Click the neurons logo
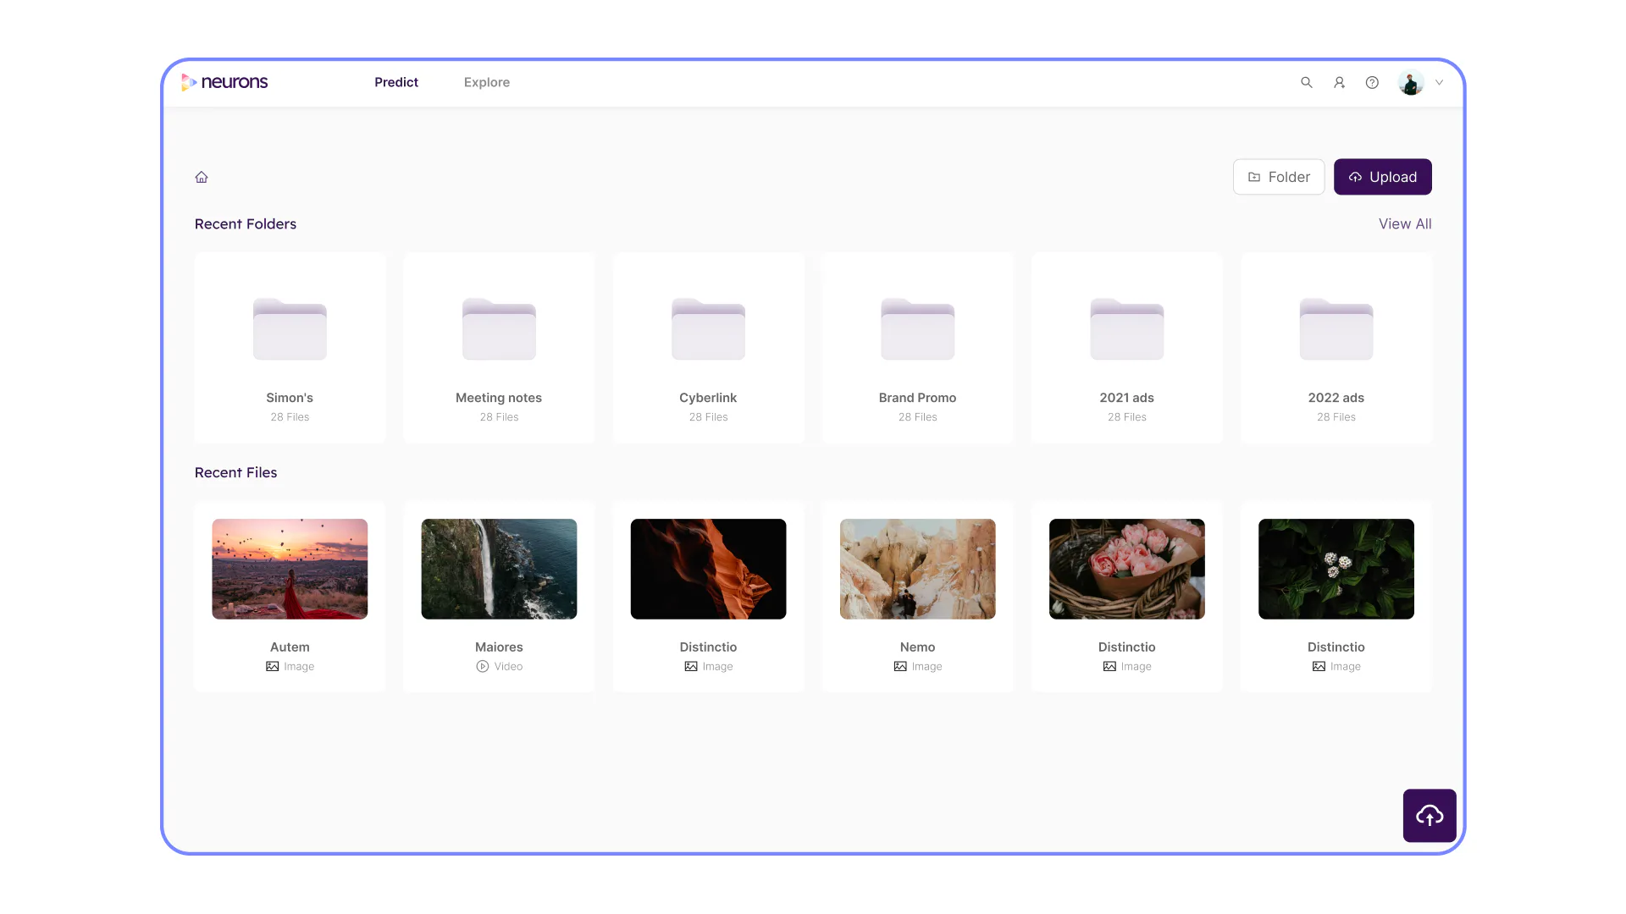The width and height of the screenshot is (1626, 914). [224, 82]
